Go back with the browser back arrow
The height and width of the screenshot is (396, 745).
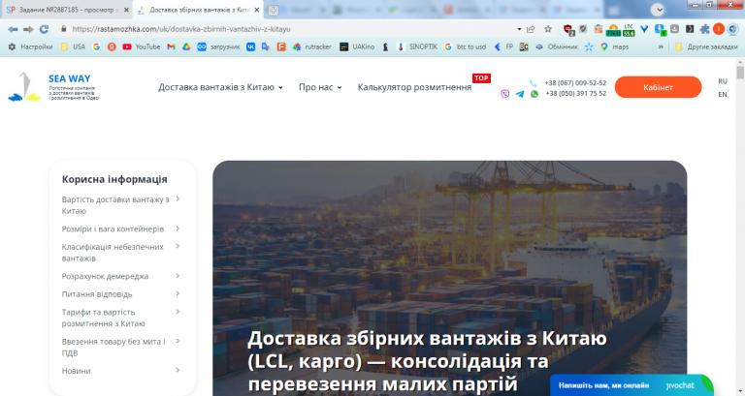click(x=13, y=29)
